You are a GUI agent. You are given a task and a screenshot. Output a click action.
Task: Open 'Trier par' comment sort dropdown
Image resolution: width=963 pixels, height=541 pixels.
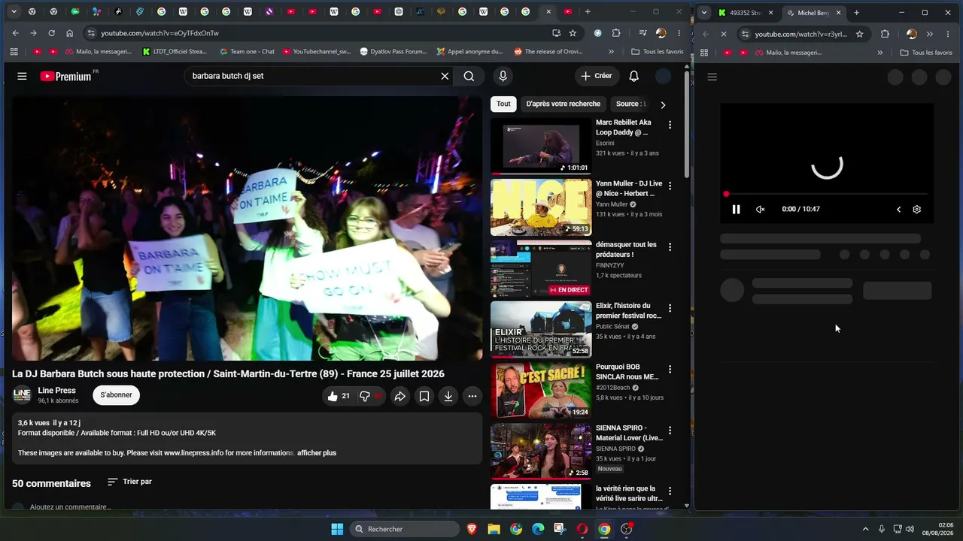pos(129,482)
